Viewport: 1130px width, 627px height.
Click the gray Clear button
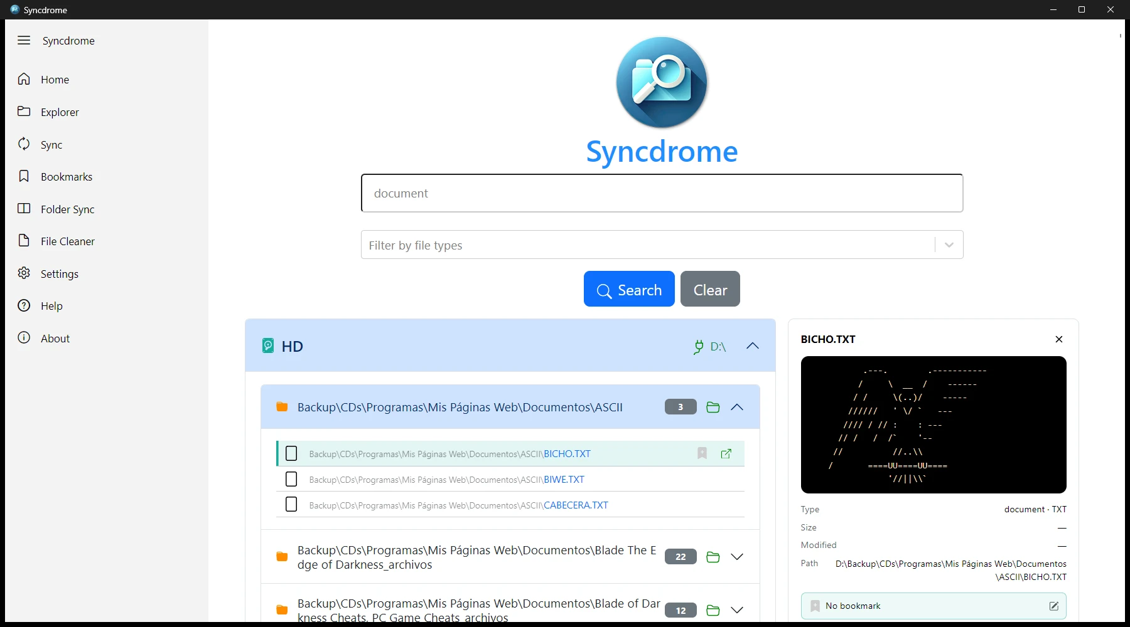(710, 289)
